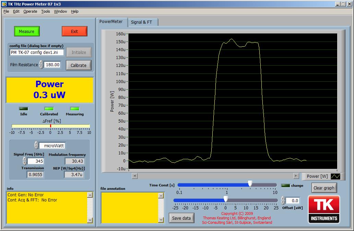This screenshot has width=354, height=231.
Task: Click the green Measuring indicator LED
Action: (74, 109)
